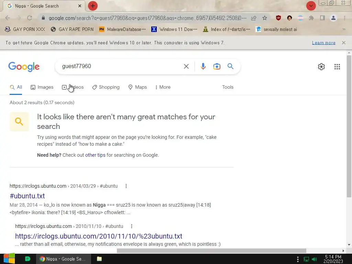352x264 pixels.
Task: Open a new tab with the red plus button
Action: (93, 6)
